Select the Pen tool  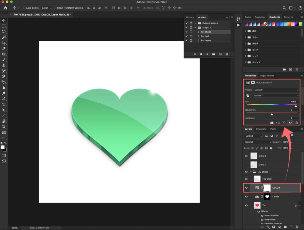(4, 99)
